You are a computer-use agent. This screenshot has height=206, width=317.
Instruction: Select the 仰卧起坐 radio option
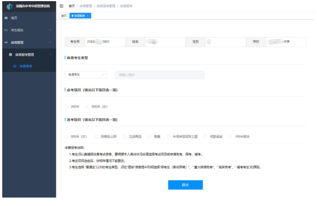pos(206,137)
